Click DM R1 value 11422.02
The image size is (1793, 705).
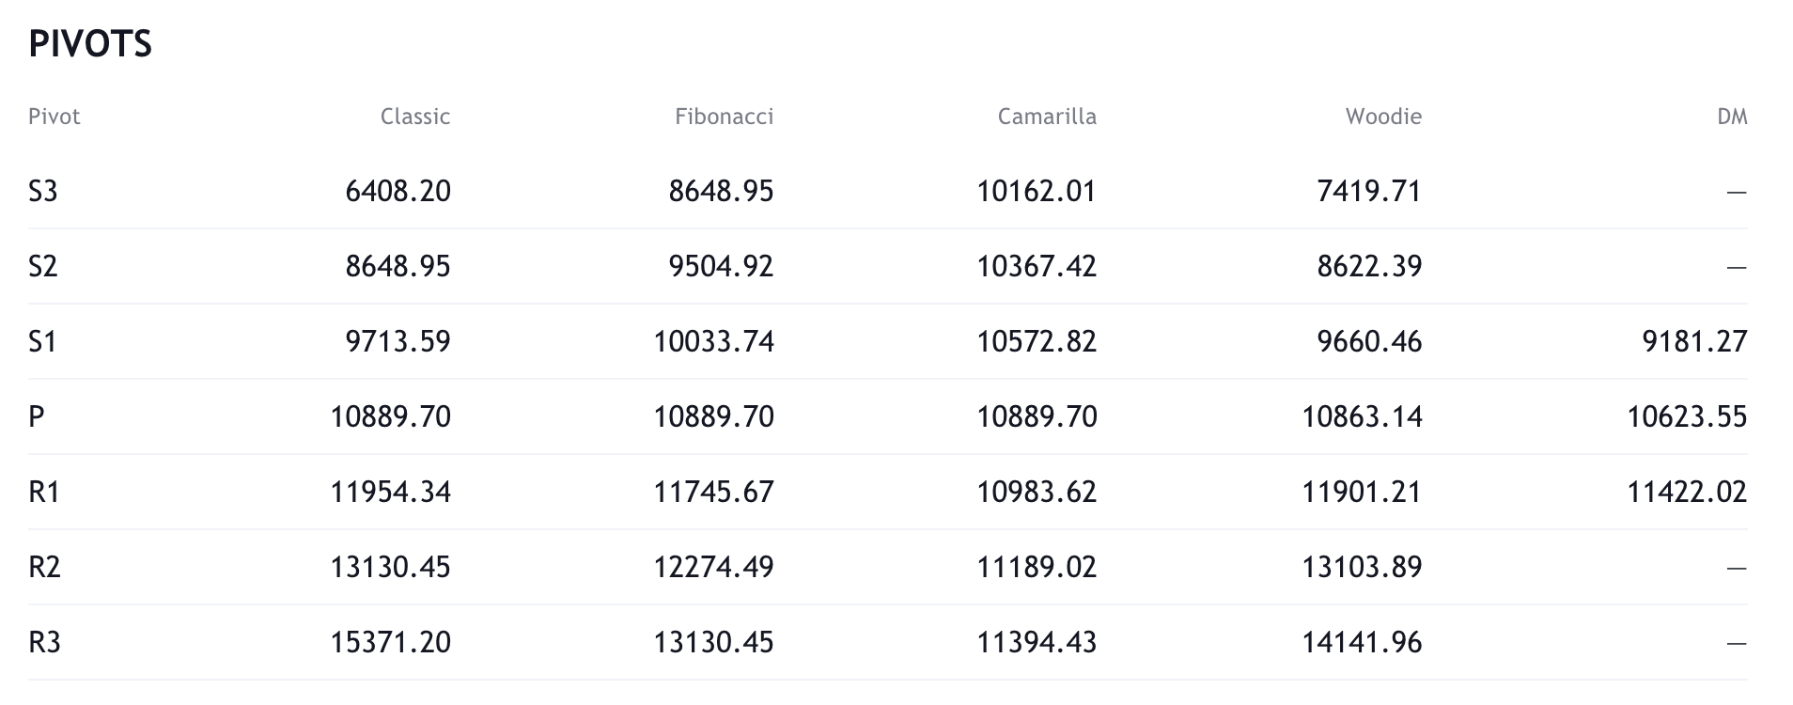pos(1687,492)
